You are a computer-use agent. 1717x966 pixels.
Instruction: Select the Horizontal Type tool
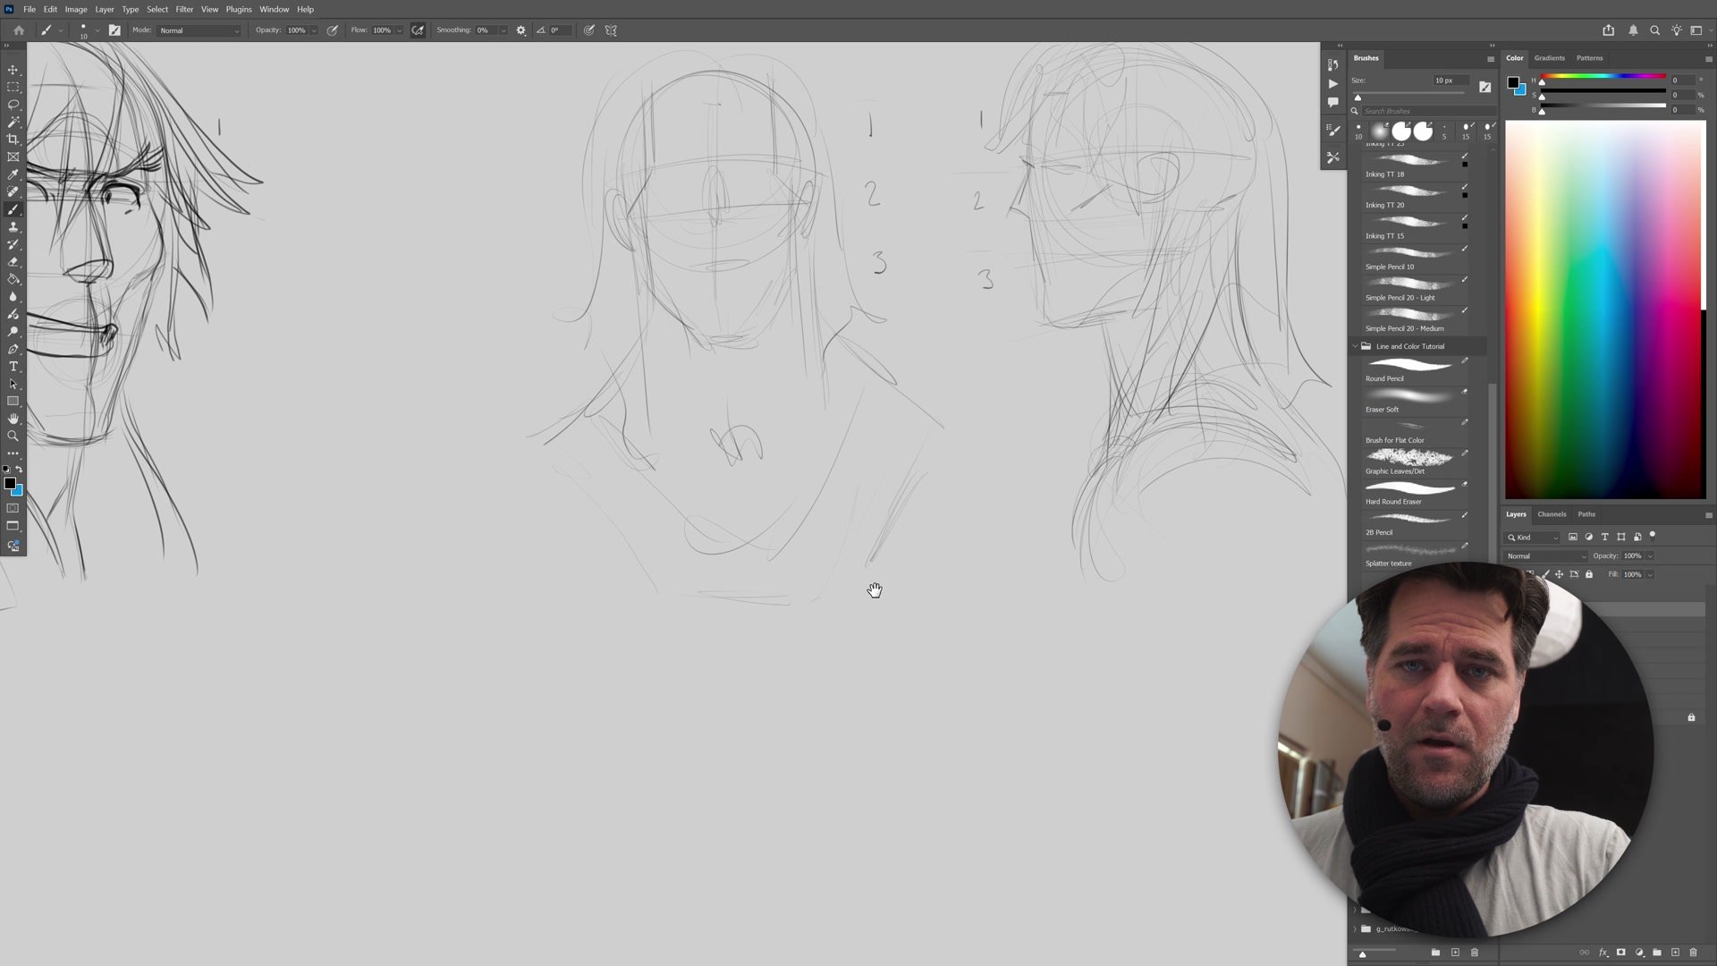[x=13, y=367]
